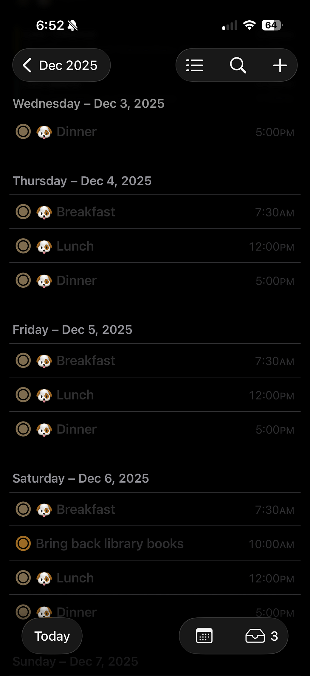Open the inbox tray icon
310x676 pixels.
(x=255, y=636)
